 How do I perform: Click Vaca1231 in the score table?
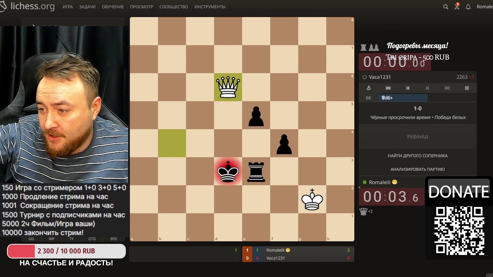(276, 258)
